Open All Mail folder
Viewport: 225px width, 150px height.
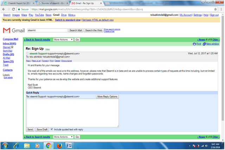[6, 58]
